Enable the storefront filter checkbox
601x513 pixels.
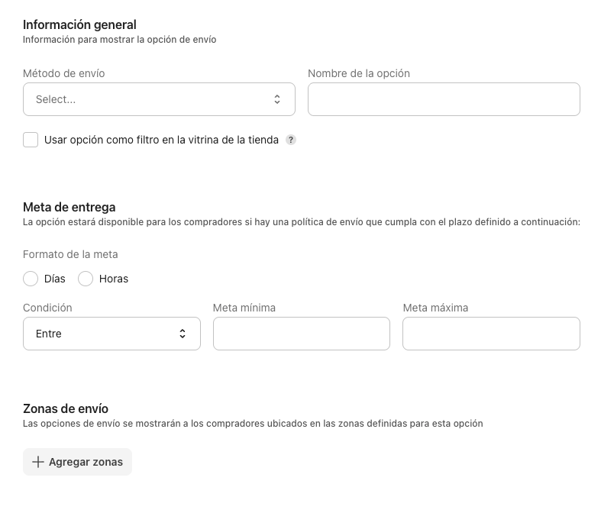pyautogui.click(x=31, y=140)
